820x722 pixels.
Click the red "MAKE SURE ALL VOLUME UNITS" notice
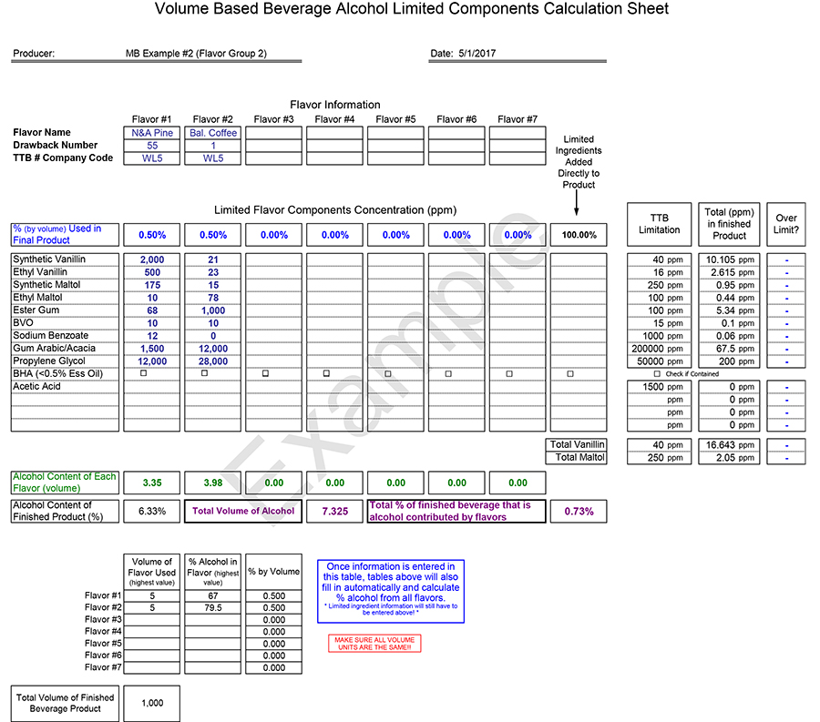(x=374, y=644)
